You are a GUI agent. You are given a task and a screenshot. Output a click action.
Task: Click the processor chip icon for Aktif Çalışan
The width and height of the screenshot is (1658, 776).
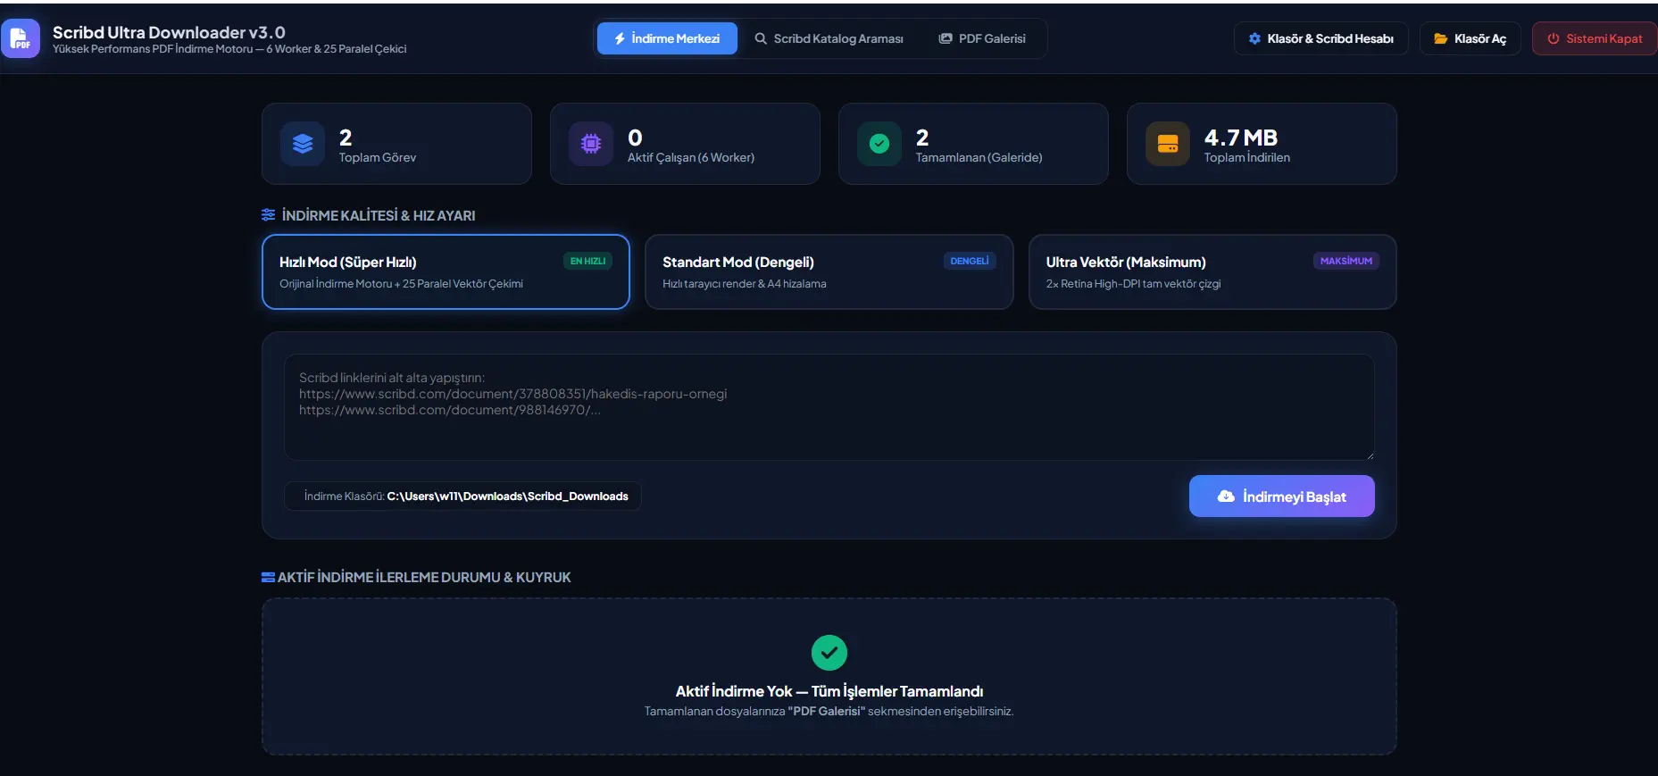click(591, 144)
